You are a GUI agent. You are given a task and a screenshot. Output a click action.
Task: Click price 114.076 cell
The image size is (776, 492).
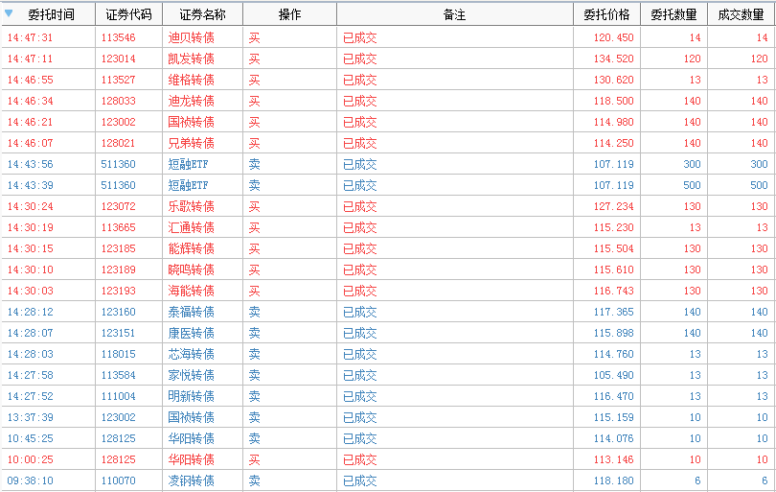(614, 438)
